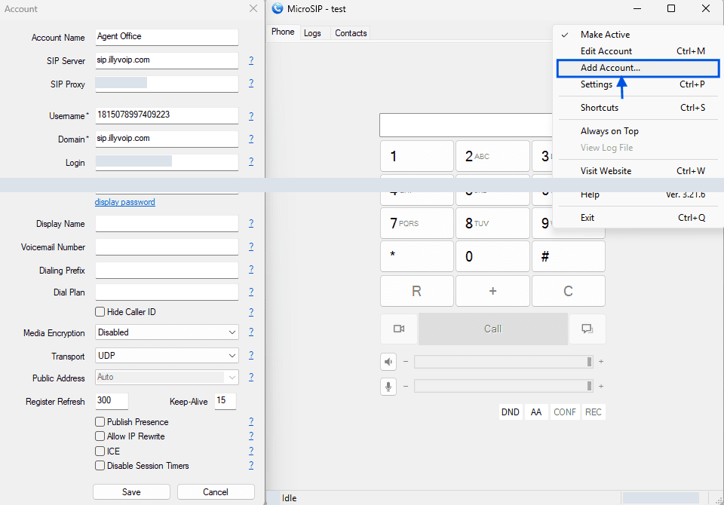Click the REC record button
Viewport: 724px width, 505px height.
pos(594,412)
